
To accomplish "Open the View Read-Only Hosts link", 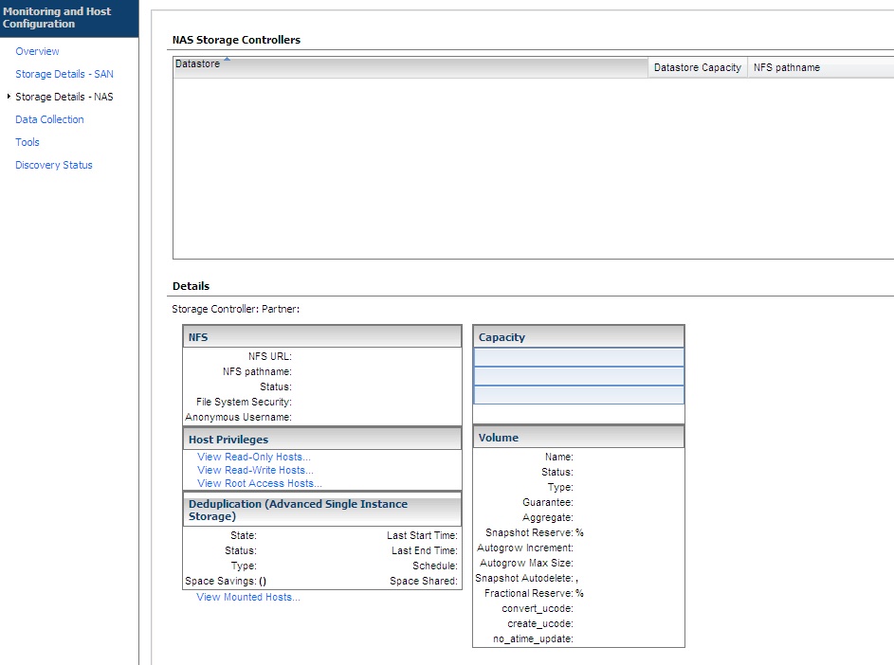I will pos(253,457).
